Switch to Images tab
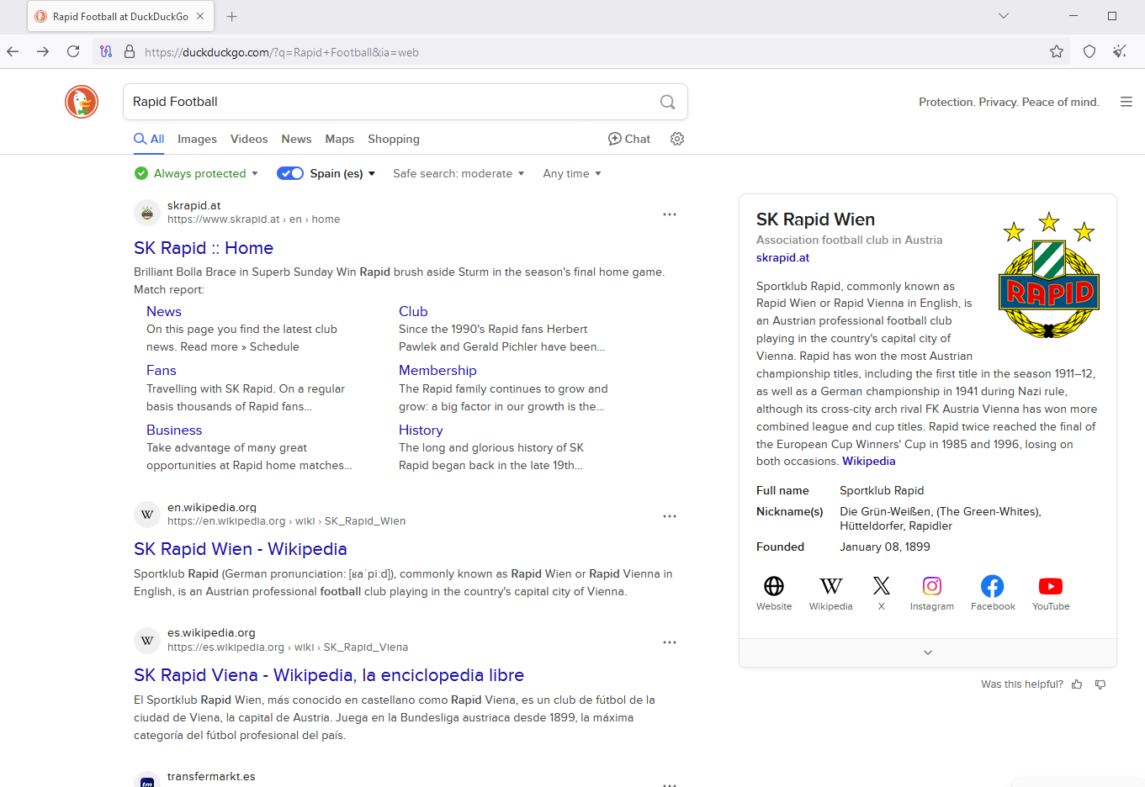This screenshot has height=787, width=1145. click(x=197, y=139)
